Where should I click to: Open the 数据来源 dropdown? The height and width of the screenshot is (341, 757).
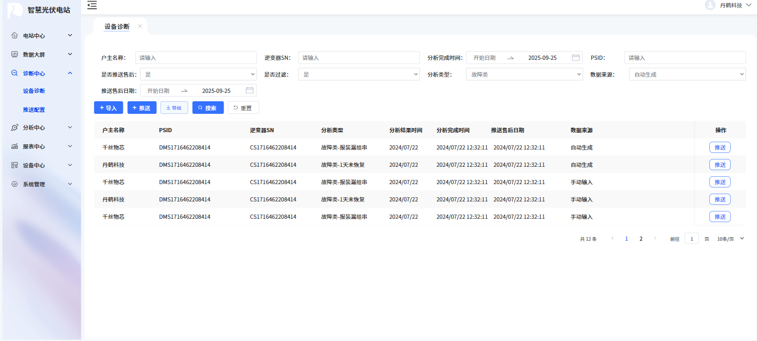[687, 74]
